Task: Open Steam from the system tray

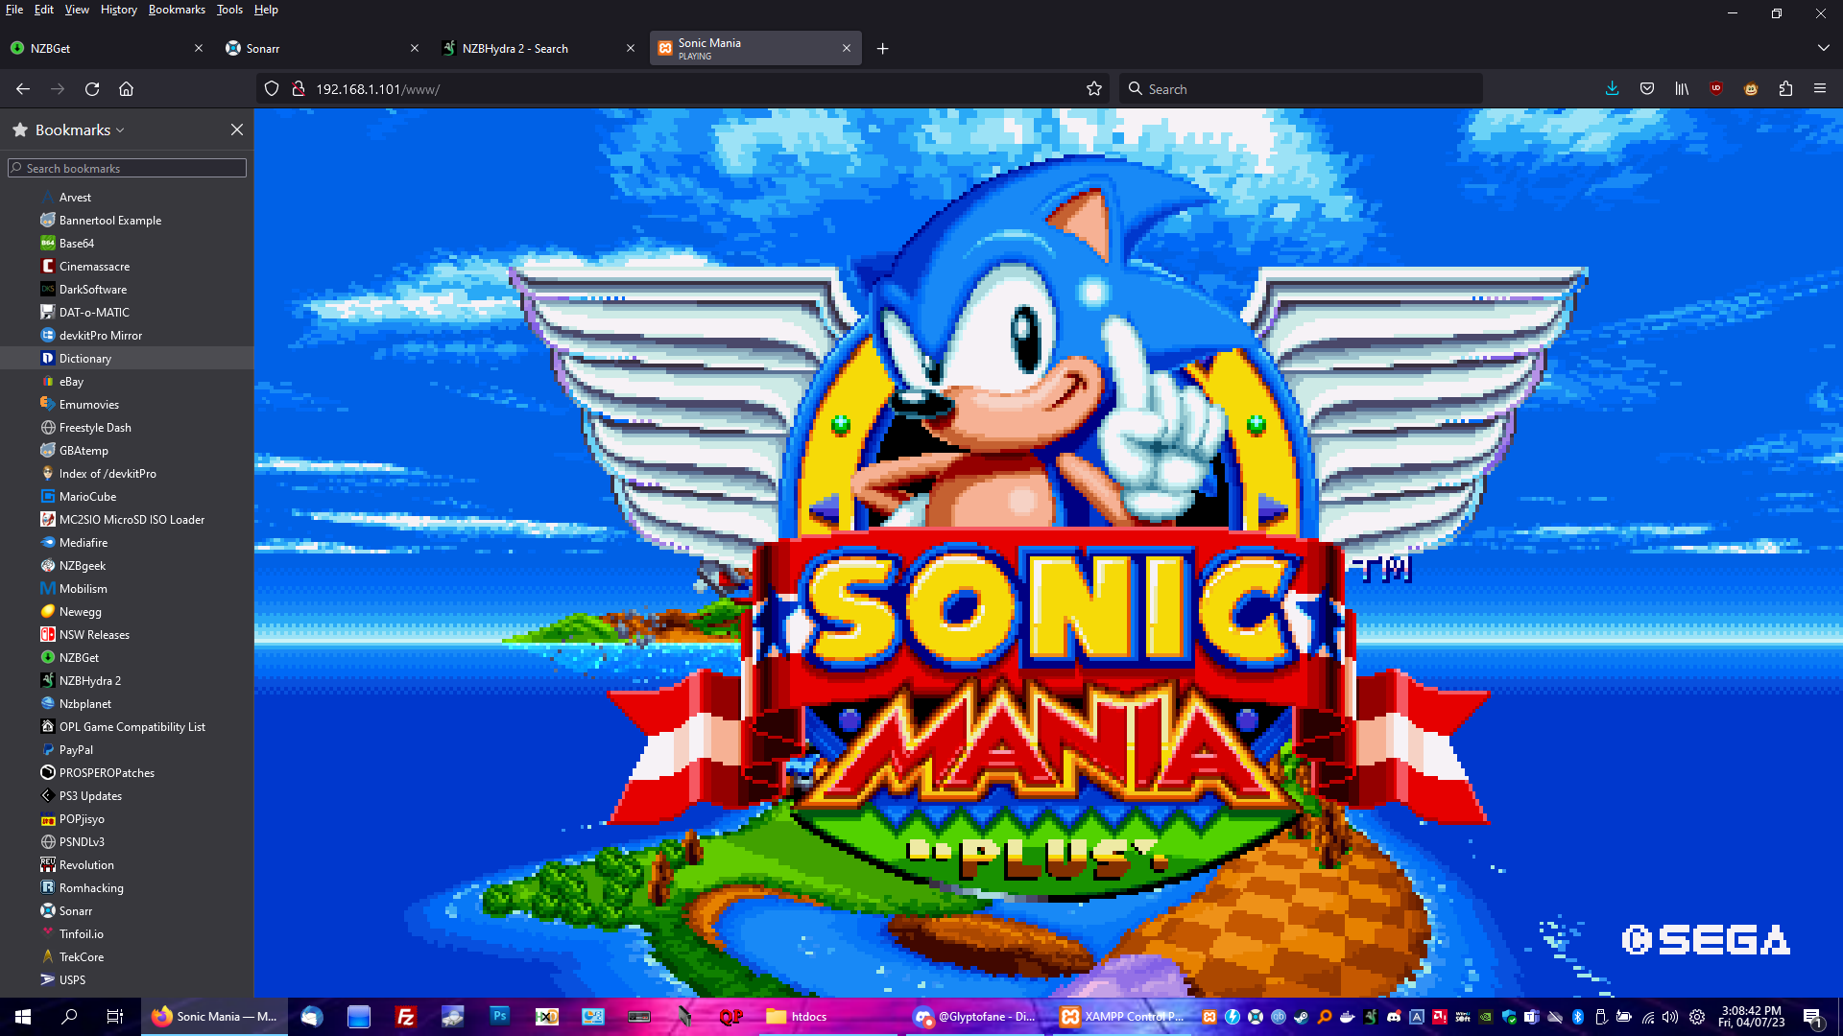Action: click(1302, 1017)
